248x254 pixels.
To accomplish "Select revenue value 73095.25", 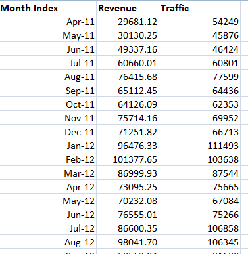I will pos(128,187).
